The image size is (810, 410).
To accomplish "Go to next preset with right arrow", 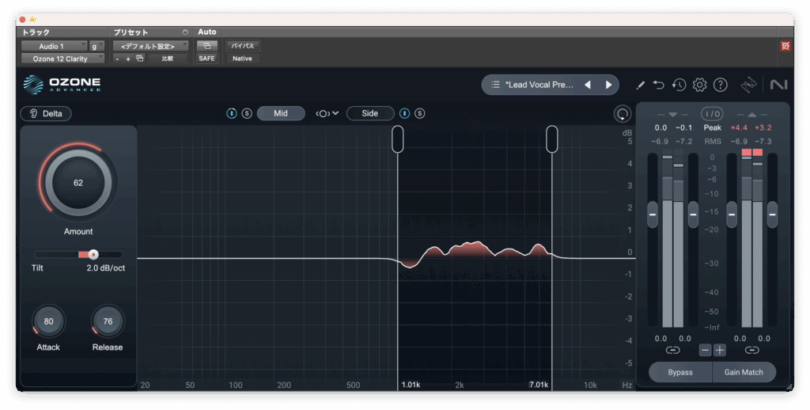I will [x=608, y=85].
